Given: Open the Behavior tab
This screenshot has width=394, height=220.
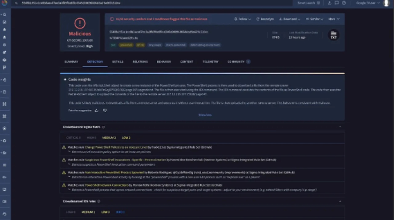Looking at the screenshot, I should 164,62.
